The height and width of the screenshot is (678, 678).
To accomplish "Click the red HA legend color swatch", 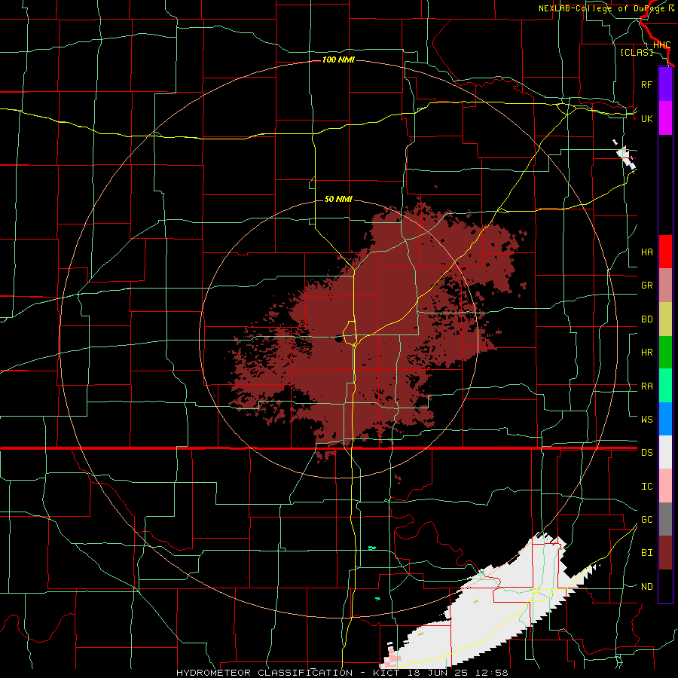I will tap(665, 252).
